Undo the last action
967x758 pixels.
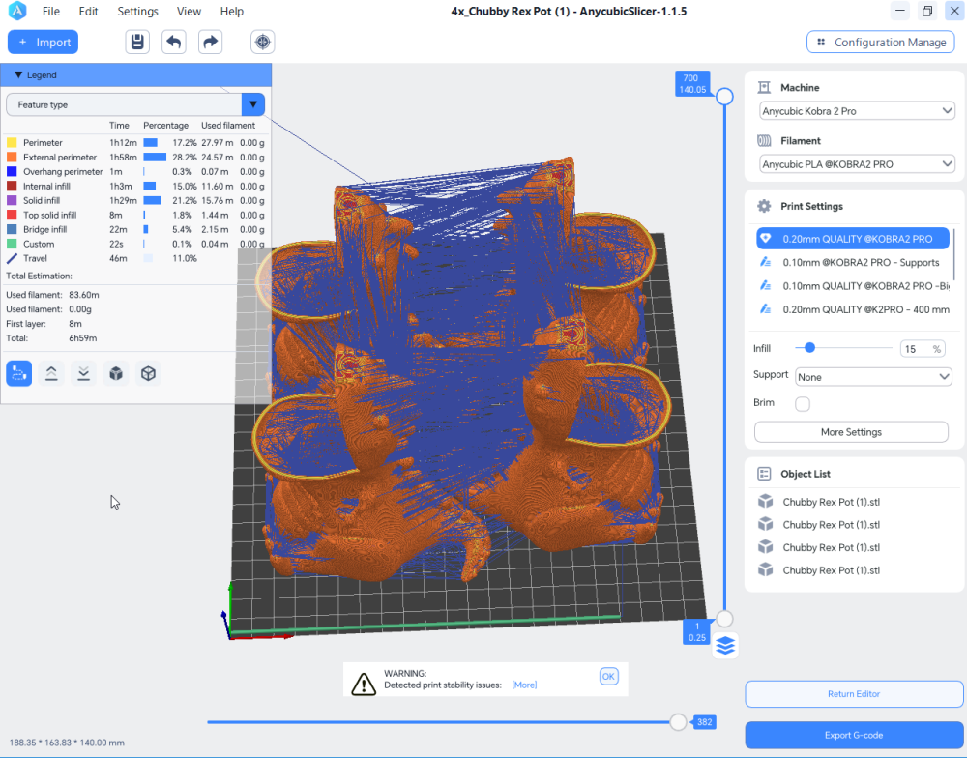click(174, 42)
